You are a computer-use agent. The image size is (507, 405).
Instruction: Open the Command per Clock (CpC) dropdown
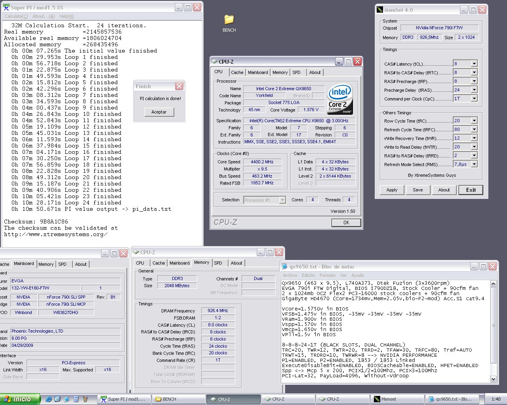[x=474, y=98]
